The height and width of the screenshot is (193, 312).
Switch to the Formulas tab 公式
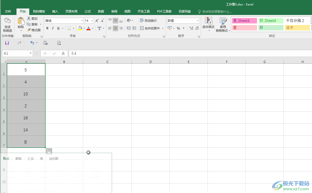point(88,11)
